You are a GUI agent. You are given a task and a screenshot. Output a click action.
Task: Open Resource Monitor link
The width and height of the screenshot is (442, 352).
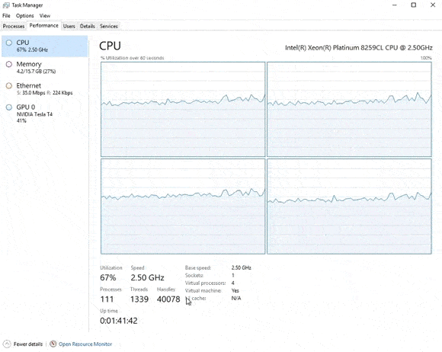click(x=85, y=344)
